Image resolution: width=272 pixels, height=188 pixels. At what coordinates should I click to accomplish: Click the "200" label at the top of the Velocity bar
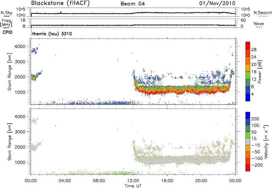pyautogui.click(x=255, y=119)
